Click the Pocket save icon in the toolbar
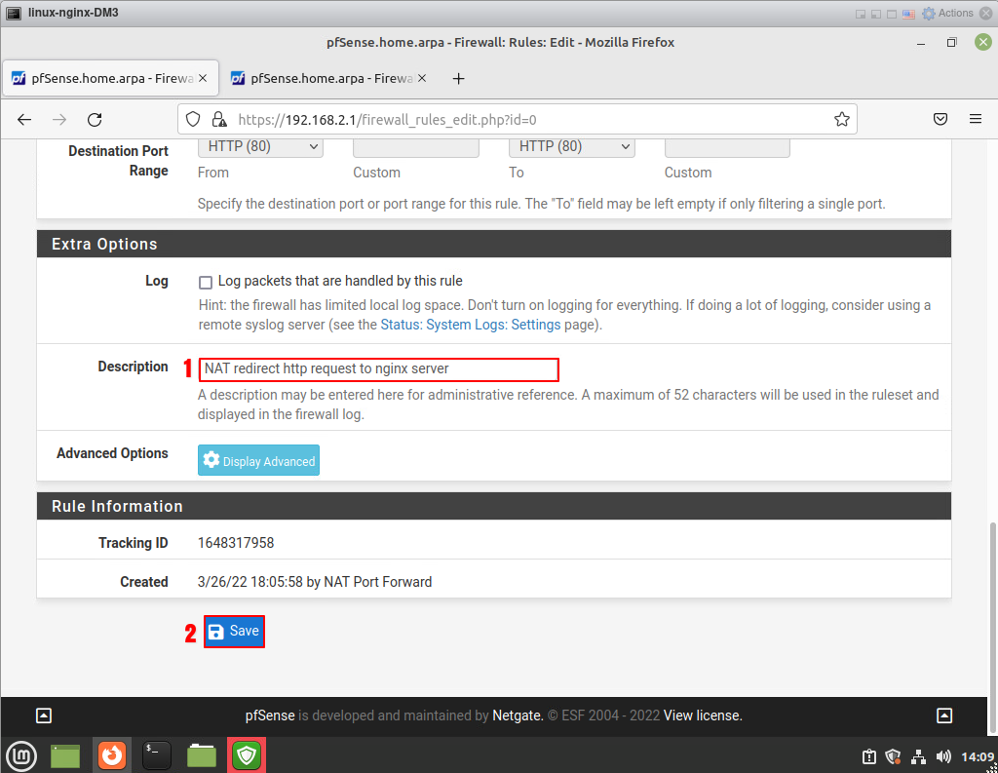Image resolution: width=998 pixels, height=773 pixels. tap(940, 119)
